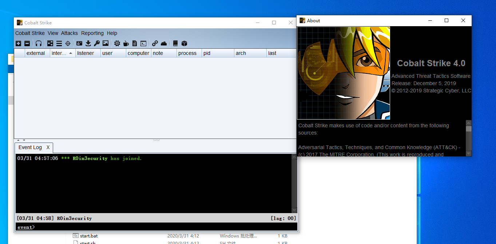Open the View menu
This screenshot has width=496, height=244.
point(53,33)
